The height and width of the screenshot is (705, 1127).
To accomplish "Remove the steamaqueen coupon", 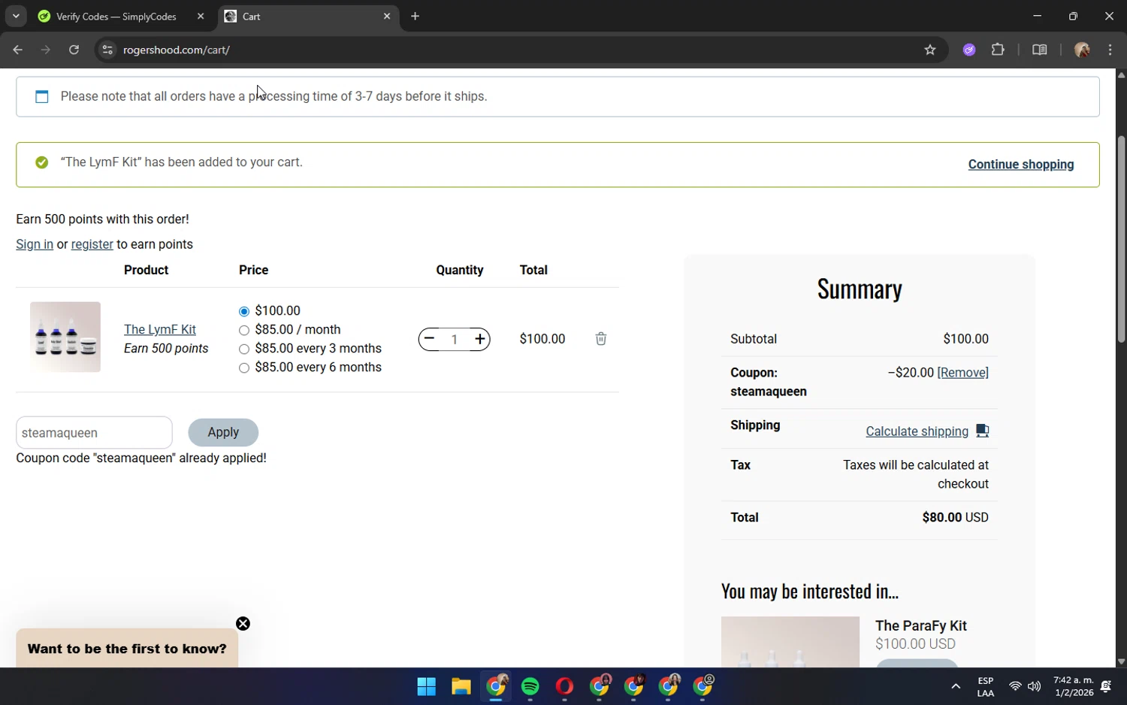I will point(963,373).
